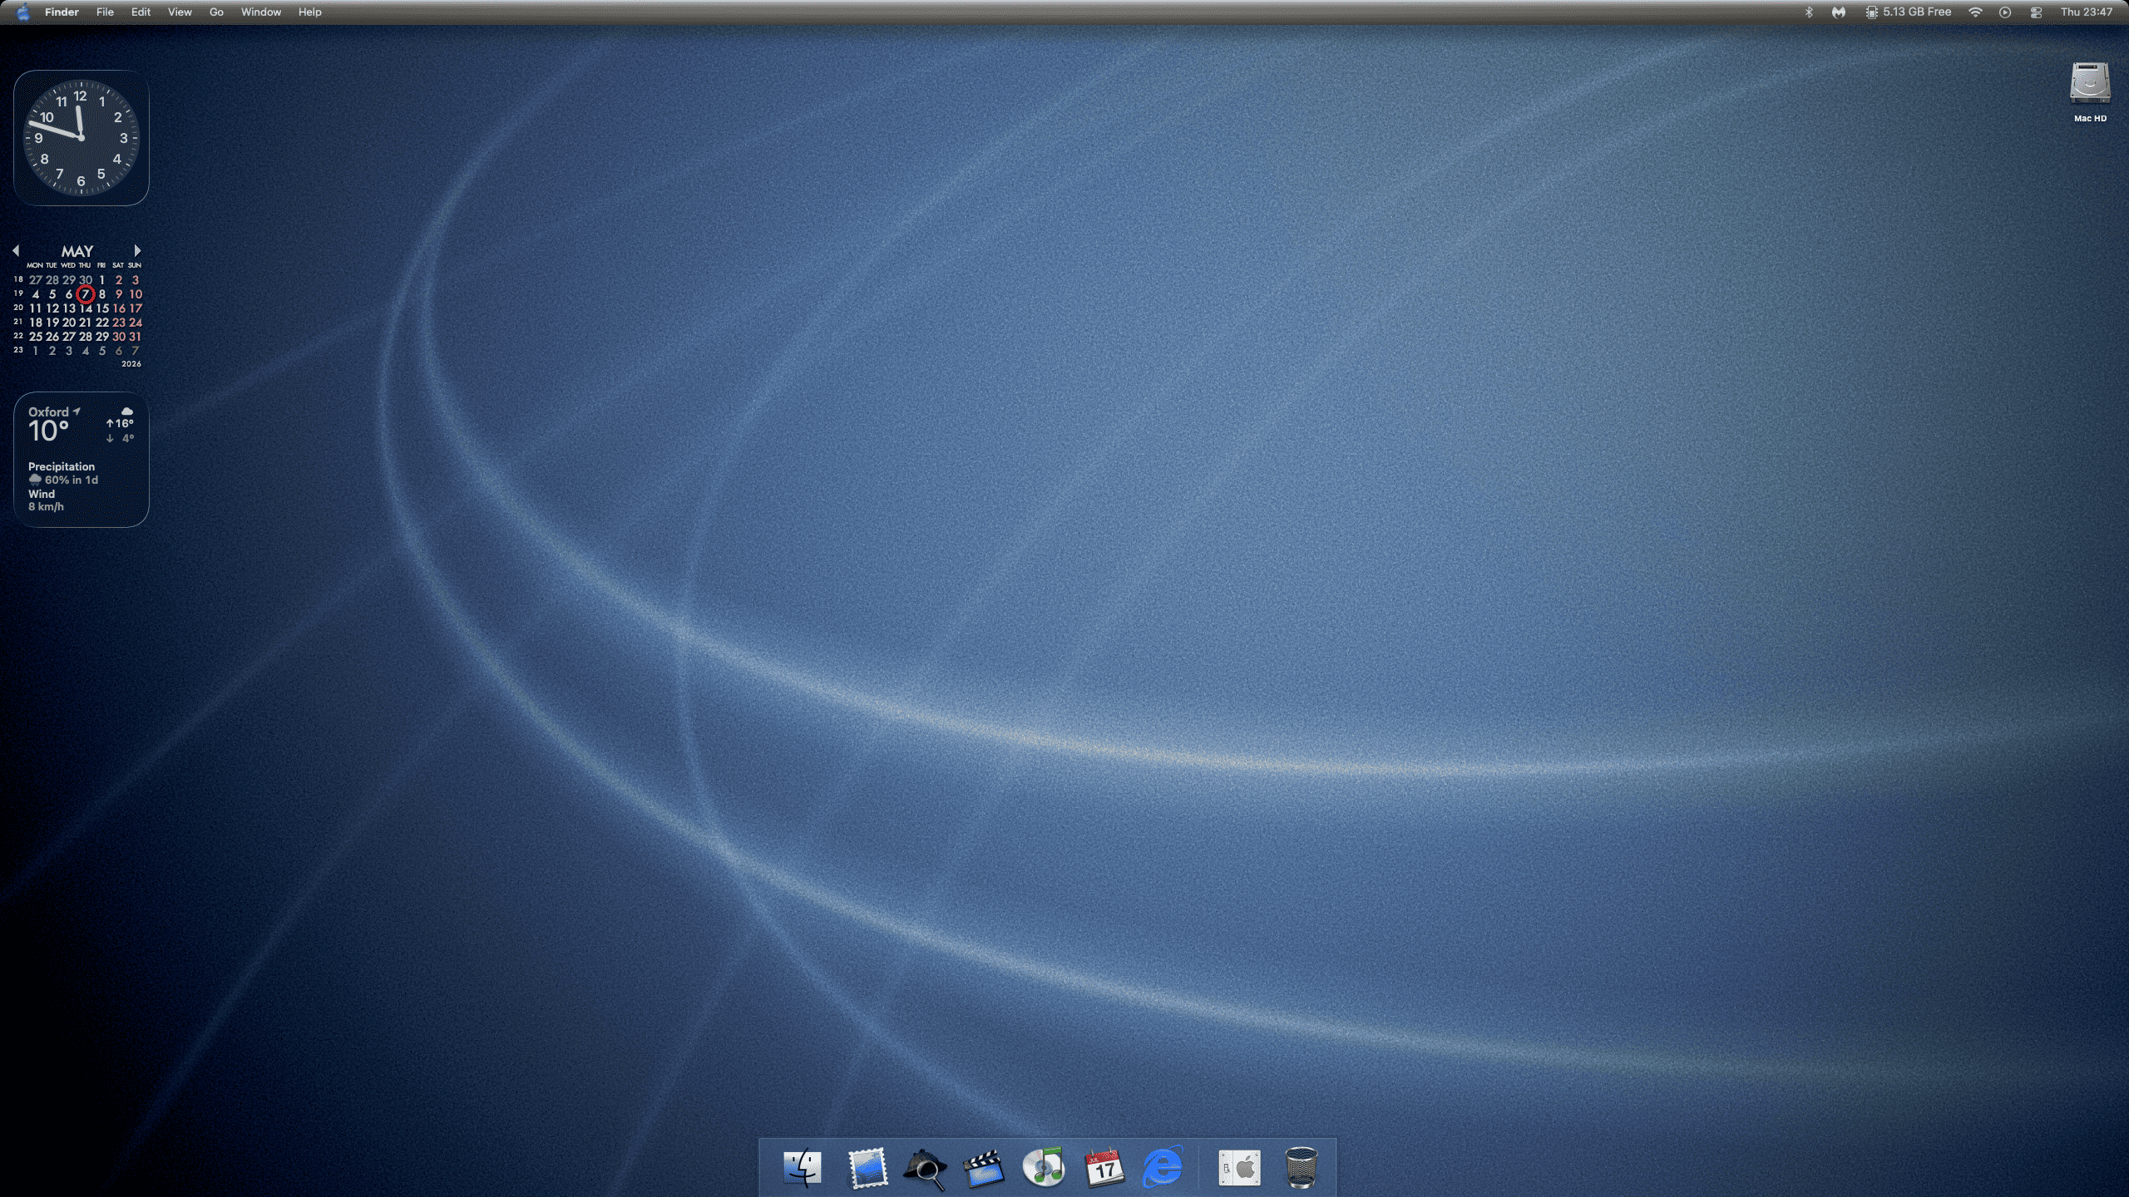Image resolution: width=2129 pixels, height=1197 pixels.
Task: Click the Precipitation label in weather widget
Action: click(62, 467)
